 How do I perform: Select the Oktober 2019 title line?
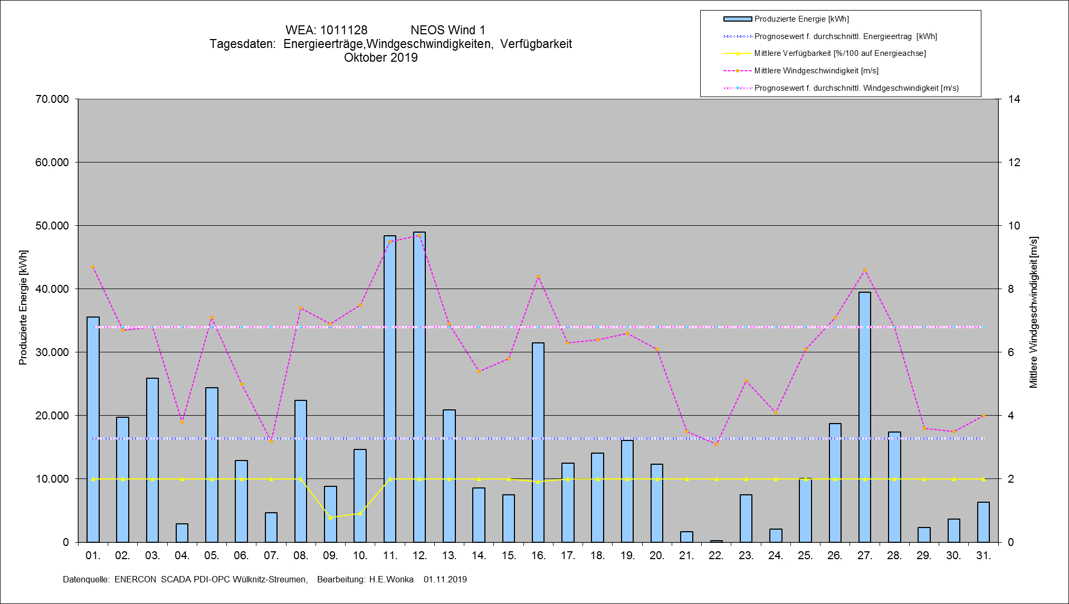[380, 57]
